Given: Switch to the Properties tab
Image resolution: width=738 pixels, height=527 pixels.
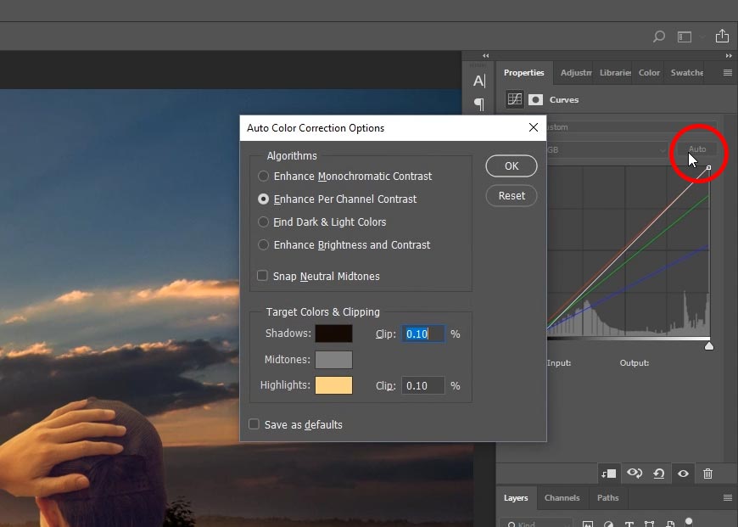Looking at the screenshot, I should [x=524, y=72].
